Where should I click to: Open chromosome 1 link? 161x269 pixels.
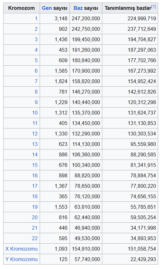(36, 18)
